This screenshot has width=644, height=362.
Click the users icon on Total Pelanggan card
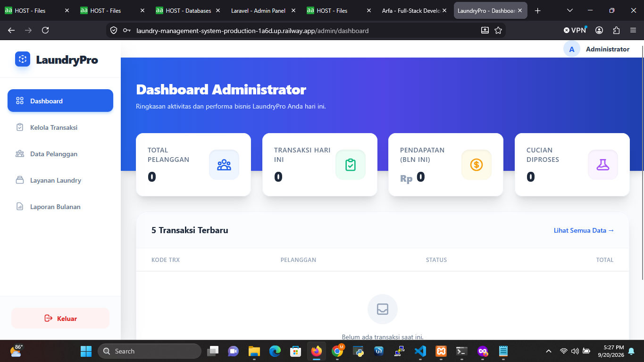click(224, 165)
